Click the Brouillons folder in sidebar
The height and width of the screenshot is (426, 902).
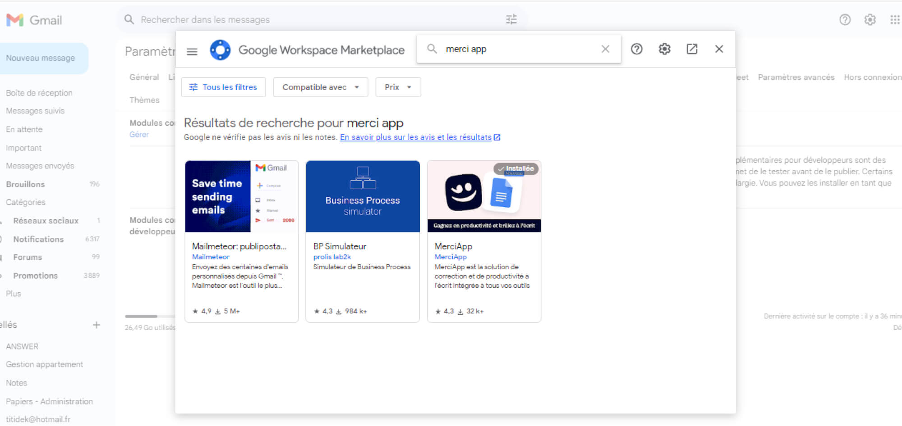[x=25, y=184]
